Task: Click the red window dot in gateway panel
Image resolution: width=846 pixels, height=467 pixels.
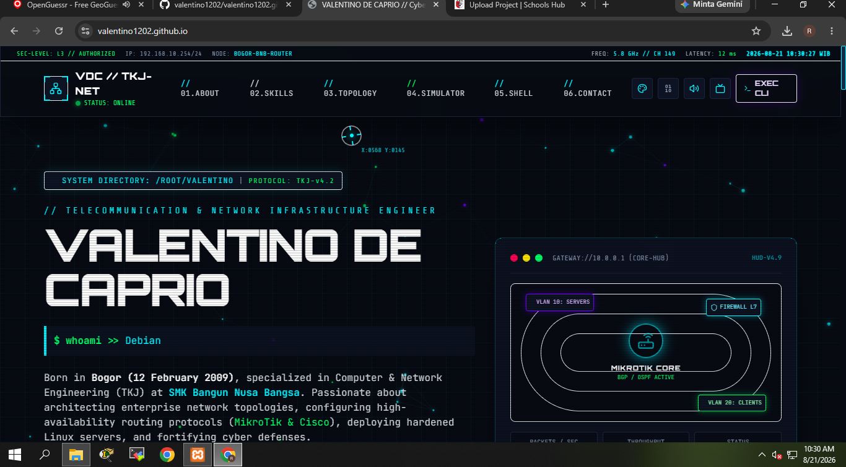Action: coord(513,258)
